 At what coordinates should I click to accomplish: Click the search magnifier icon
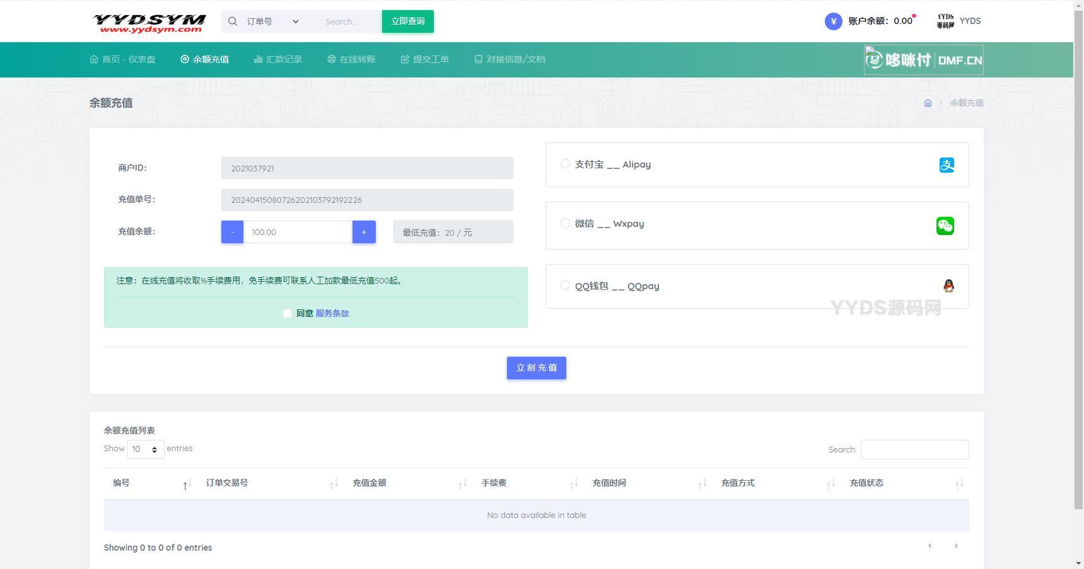233,21
